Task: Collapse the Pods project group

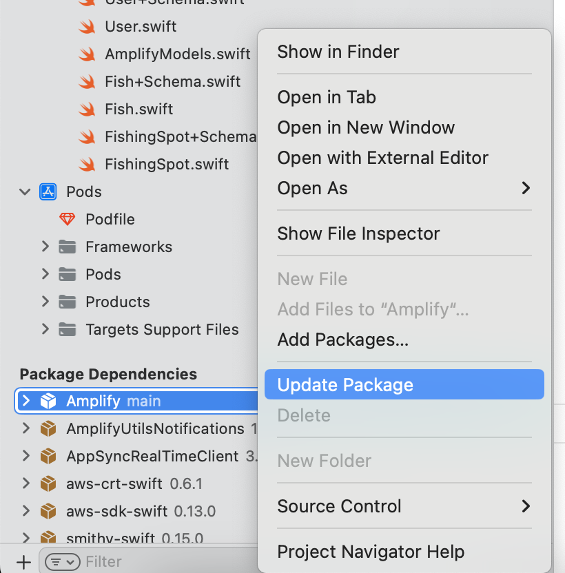Action: pos(26,192)
